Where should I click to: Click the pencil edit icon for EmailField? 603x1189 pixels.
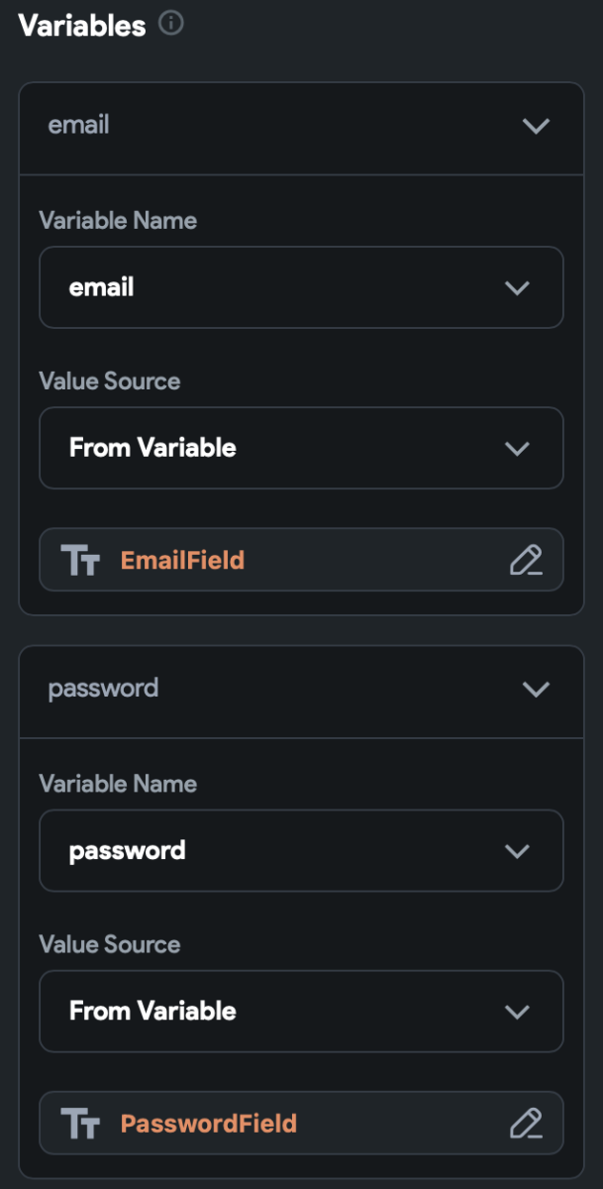click(x=526, y=560)
